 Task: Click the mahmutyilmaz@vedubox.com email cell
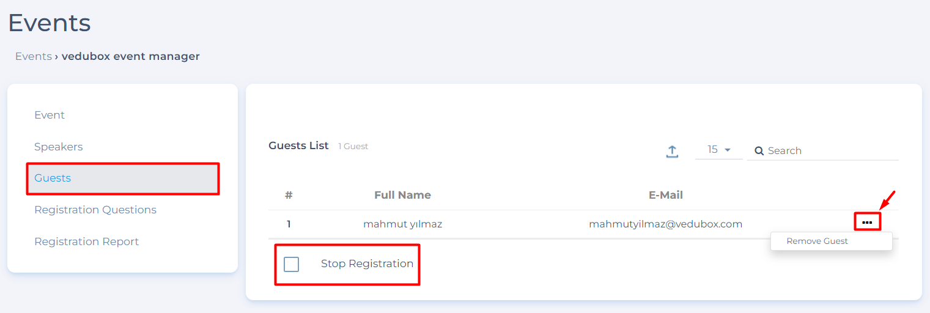tap(665, 224)
